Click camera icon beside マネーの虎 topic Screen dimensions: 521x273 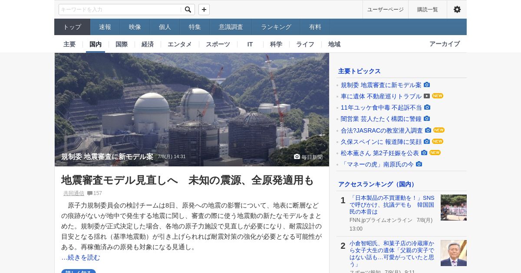[x=419, y=164]
